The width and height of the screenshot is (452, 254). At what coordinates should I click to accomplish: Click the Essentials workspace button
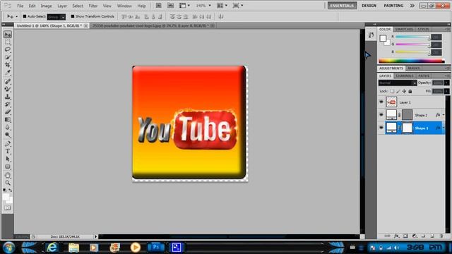(342, 6)
